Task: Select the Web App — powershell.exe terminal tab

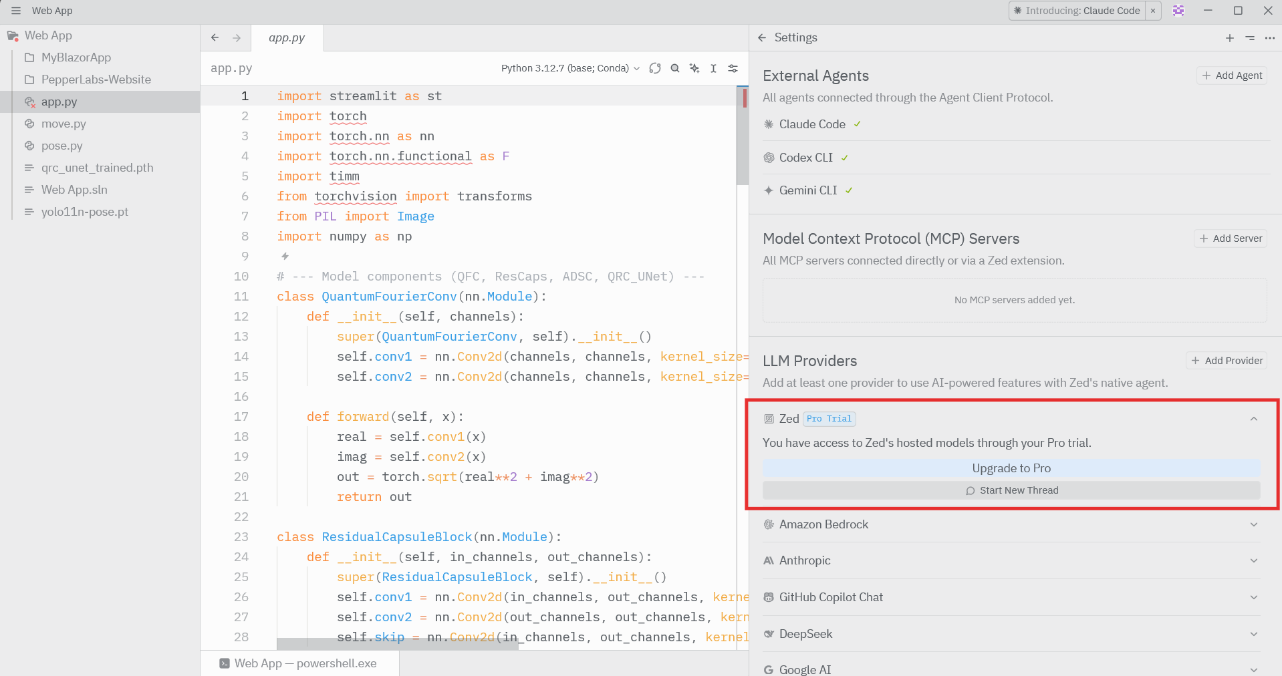Action: [x=300, y=663]
